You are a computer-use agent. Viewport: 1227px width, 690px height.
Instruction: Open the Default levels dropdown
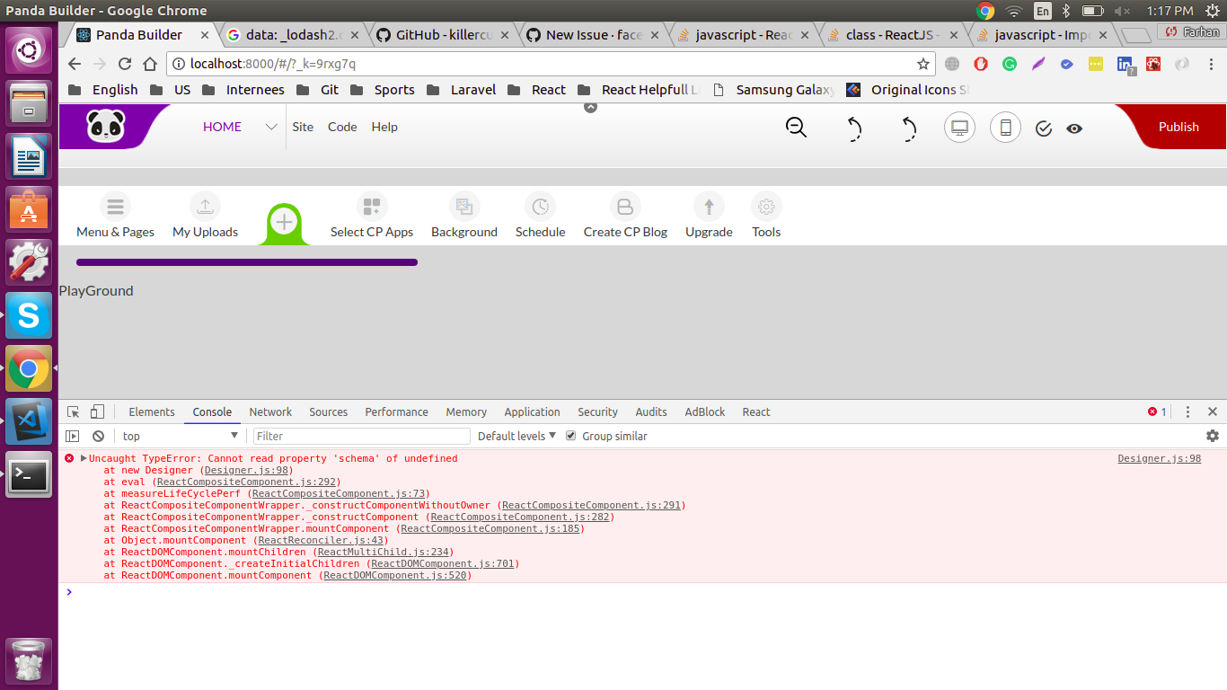pos(516,436)
